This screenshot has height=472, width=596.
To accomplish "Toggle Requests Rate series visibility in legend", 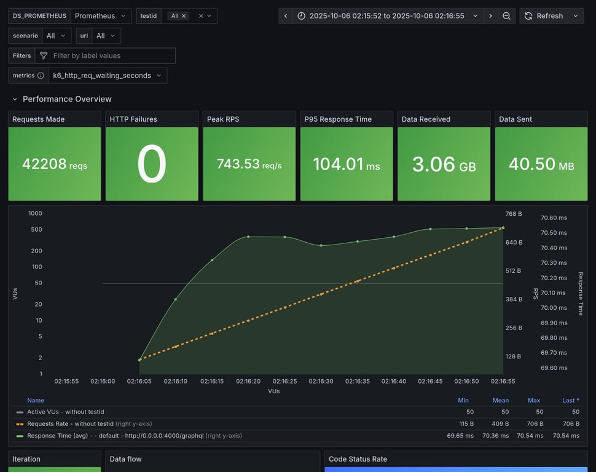I will [x=70, y=423].
